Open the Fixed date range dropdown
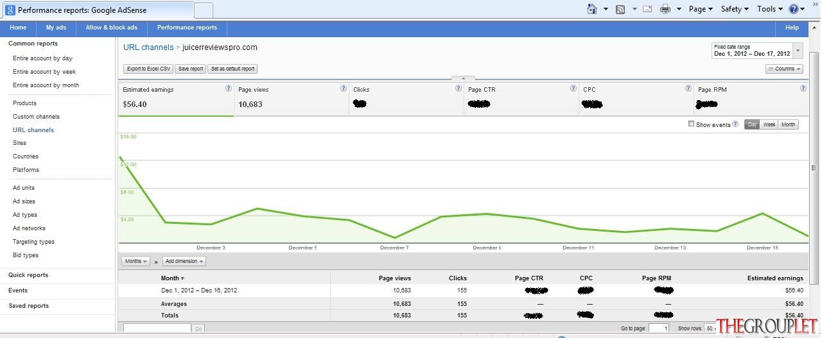Image resolution: width=822 pixels, height=338 pixels. pos(756,51)
